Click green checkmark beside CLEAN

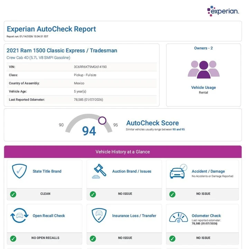pos(13,194)
